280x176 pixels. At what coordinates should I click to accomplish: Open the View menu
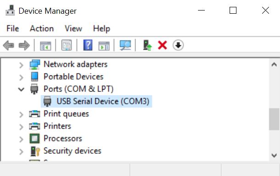[73, 28]
